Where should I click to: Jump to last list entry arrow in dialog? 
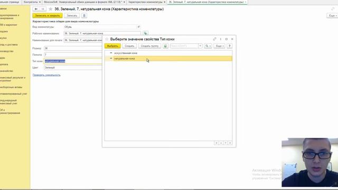230,143
